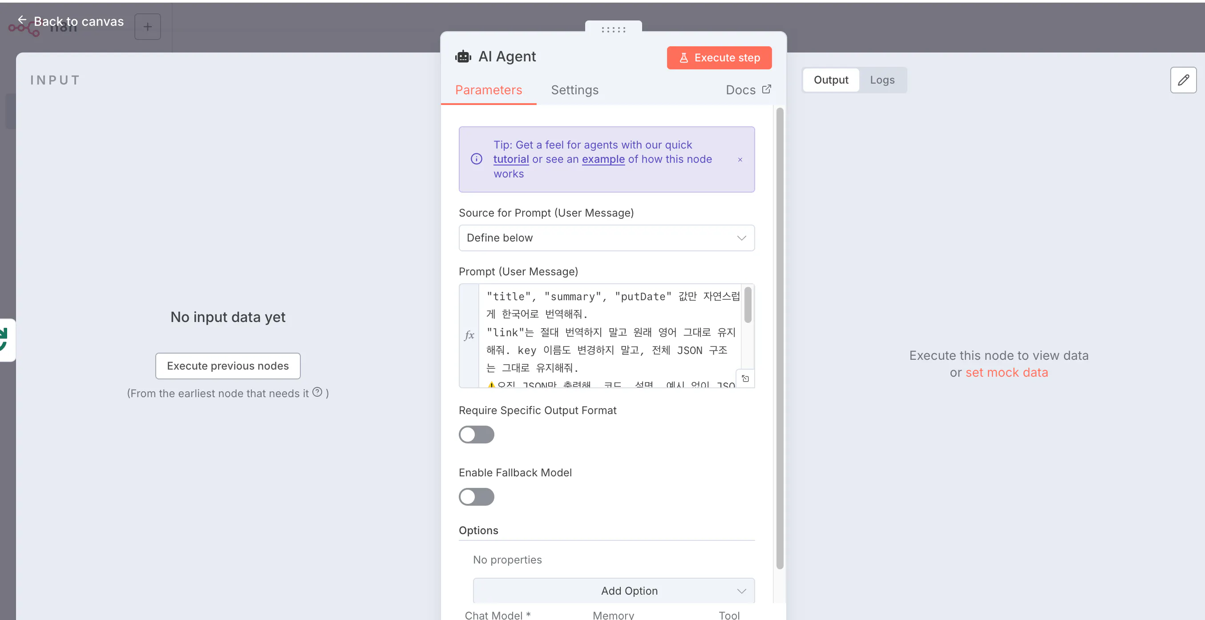Click the help question mark icon under Execute previous nodes

tap(317, 392)
